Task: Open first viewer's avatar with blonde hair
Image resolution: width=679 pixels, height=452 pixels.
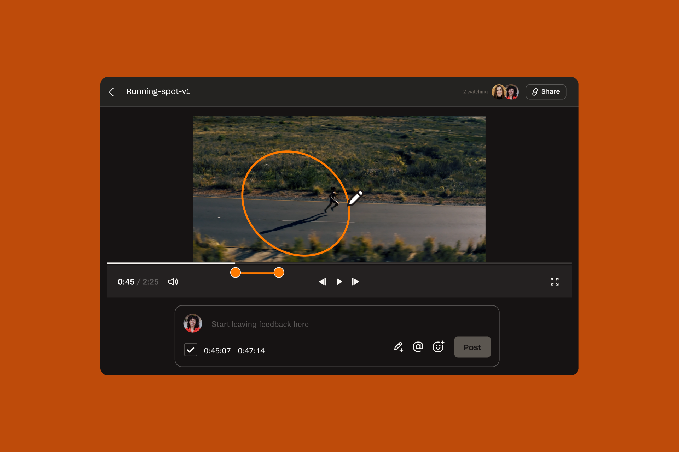Action: [498, 92]
